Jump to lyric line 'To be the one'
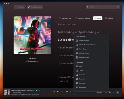Image resolution: width=124 pixels, height=99 pixels. 67,24
